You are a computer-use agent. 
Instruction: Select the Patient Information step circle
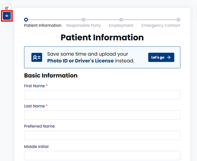(x=26, y=20)
